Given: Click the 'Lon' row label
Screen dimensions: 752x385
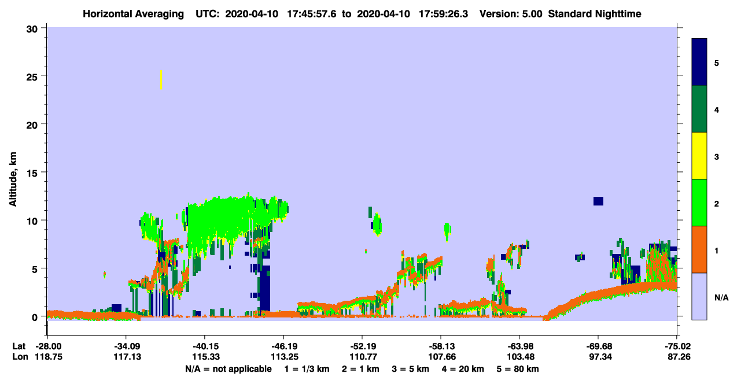Looking at the screenshot, I should click(x=19, y=357).
